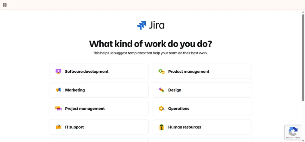Choose the Product management option
305x142 pixels.
202,71
